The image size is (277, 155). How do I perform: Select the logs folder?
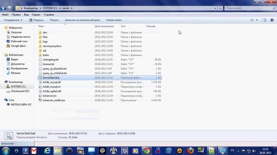45,41
